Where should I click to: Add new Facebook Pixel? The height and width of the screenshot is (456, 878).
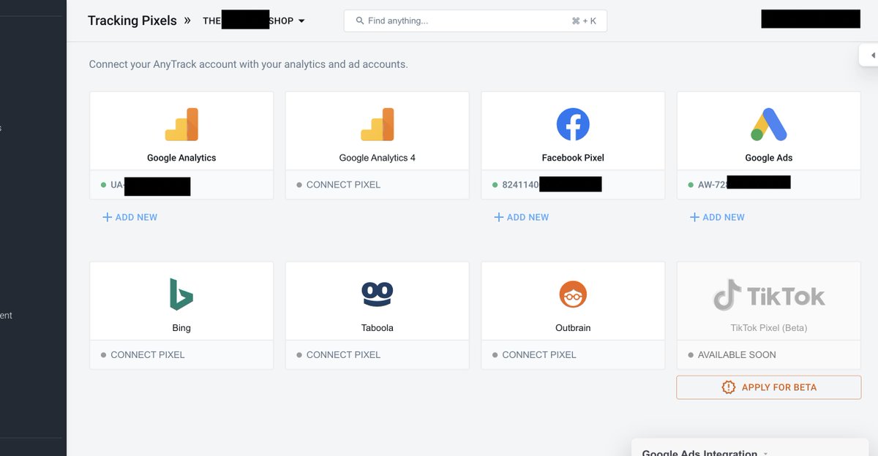click(521, 217)
